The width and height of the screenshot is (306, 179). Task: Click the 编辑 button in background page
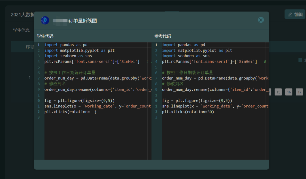tap(295, 14)
